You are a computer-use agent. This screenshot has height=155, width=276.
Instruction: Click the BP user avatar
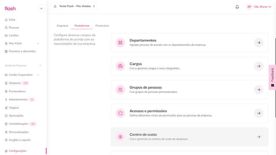tap(249, 7)
